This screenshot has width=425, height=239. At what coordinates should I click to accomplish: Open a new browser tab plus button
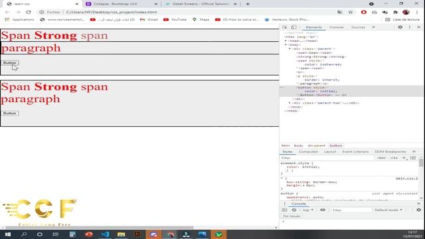pos(248,4)
